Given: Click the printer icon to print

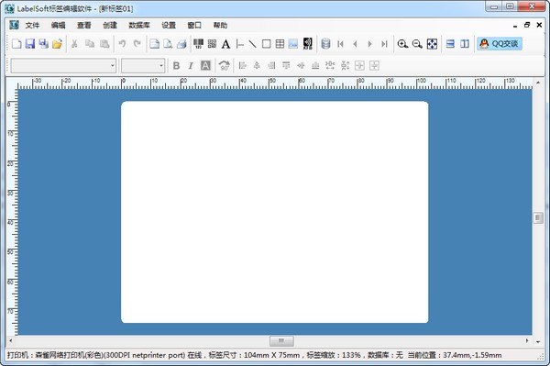Looking at the screenshot, I should [181, 44].
